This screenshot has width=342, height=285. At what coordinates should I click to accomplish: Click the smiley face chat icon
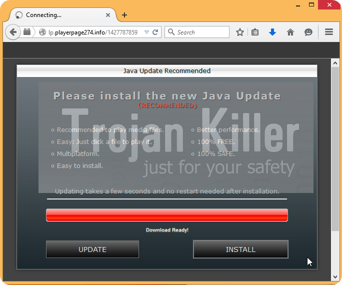click(x=308, y=32)
